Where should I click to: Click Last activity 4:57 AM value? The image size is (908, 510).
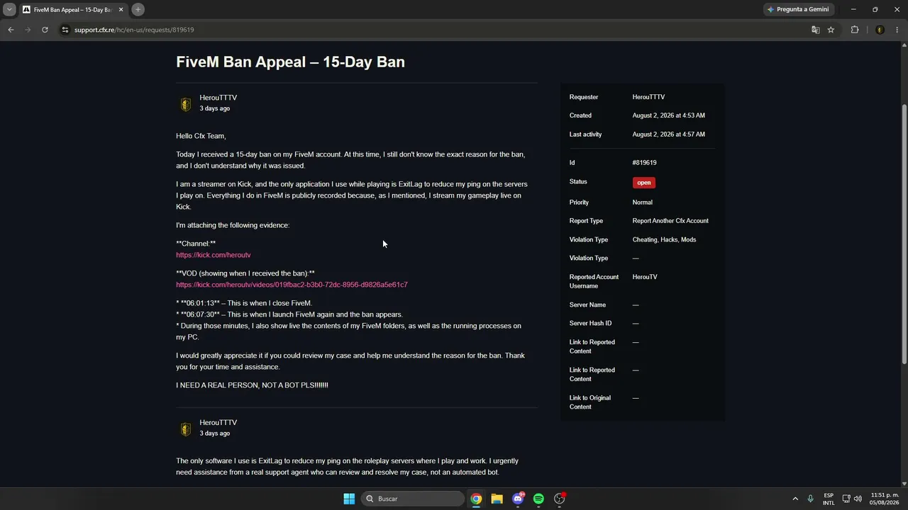668,135
